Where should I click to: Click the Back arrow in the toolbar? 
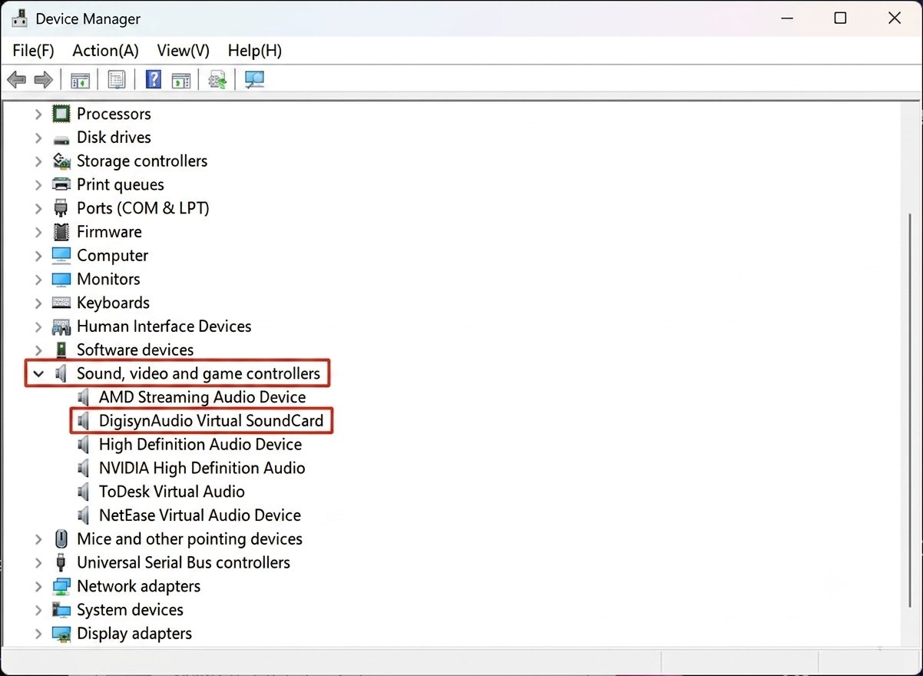coord(16,80)
